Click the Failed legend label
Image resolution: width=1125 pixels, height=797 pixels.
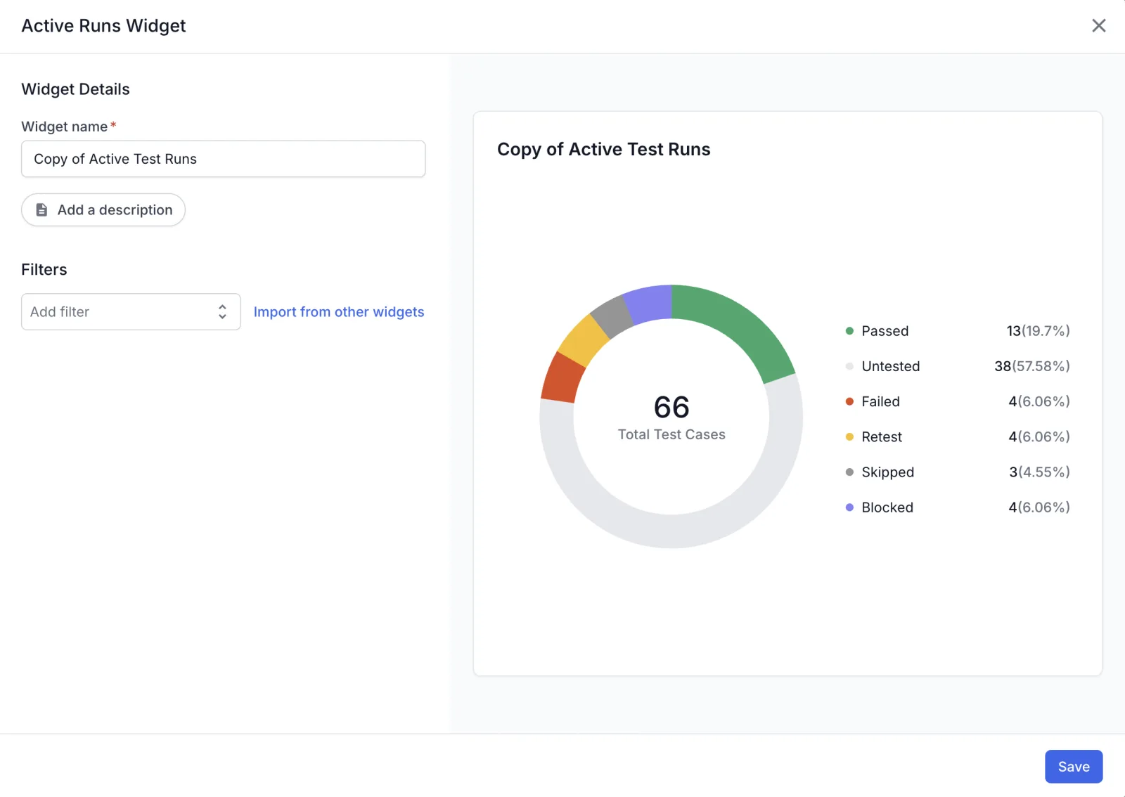pyautogui.click(x=881, y=401)
